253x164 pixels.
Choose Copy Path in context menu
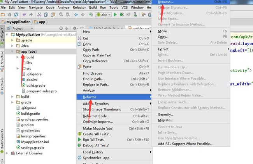click(114, 50)
